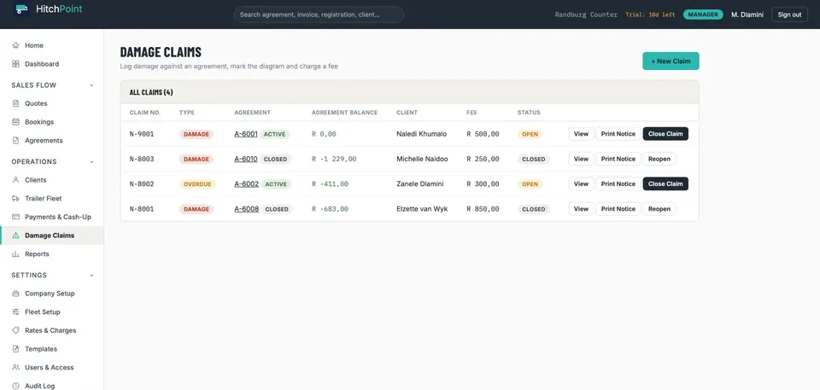View claim N-8001

coord(581,209)
